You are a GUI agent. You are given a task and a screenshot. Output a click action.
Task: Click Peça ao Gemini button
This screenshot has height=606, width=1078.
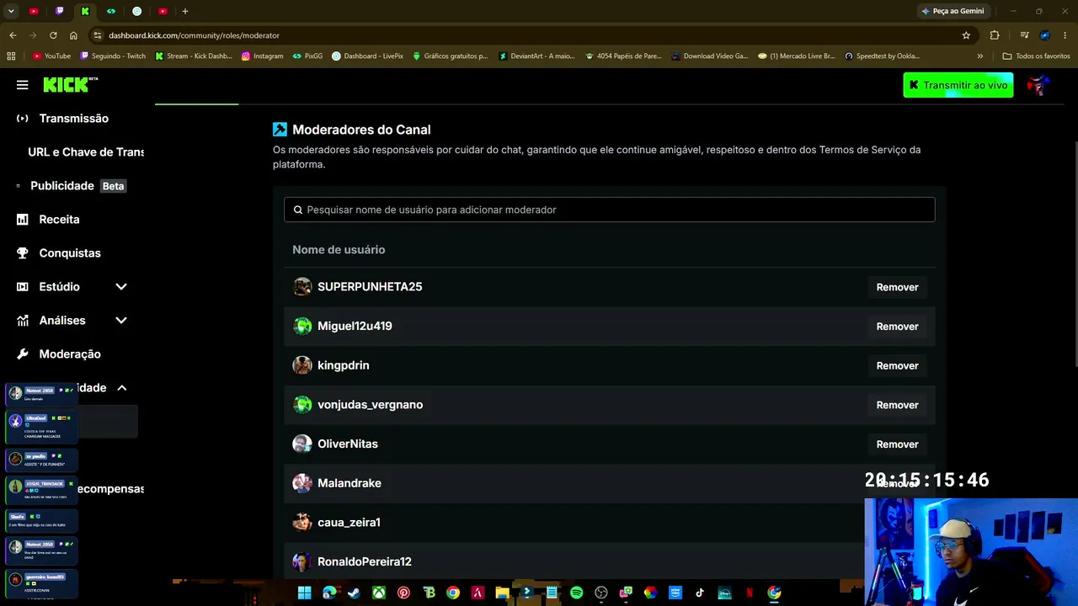953,11
